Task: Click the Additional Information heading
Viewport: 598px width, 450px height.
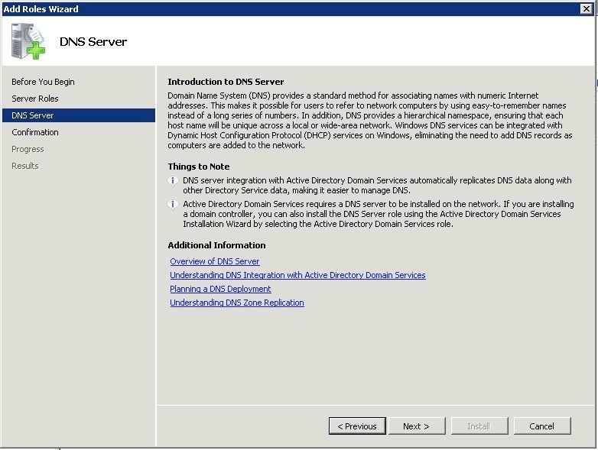Action: pos(216,245)
